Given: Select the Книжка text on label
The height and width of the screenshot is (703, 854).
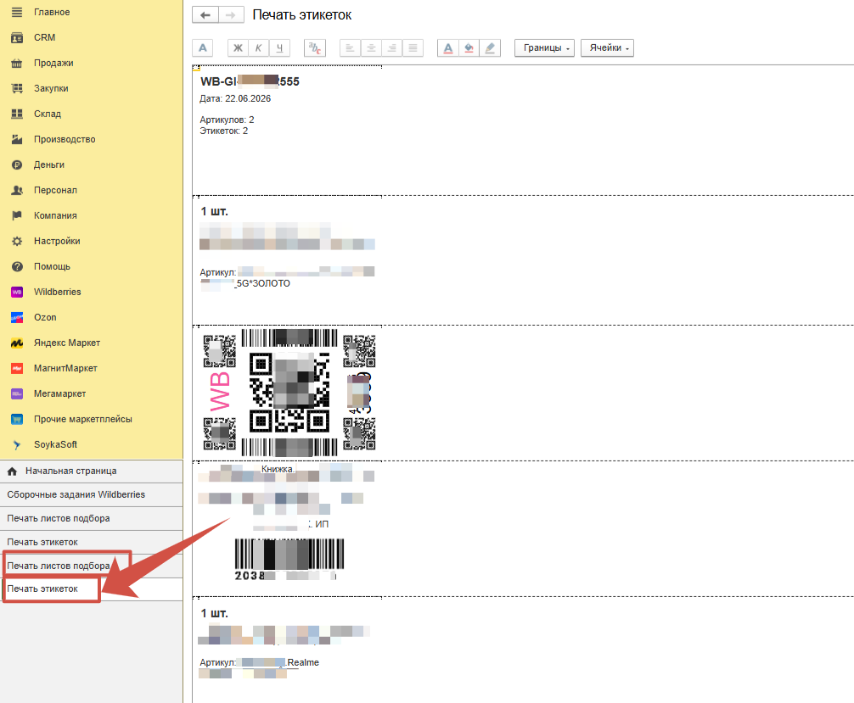Looking at the screenshot, I should pyautogui.click(x=278, y=469).
